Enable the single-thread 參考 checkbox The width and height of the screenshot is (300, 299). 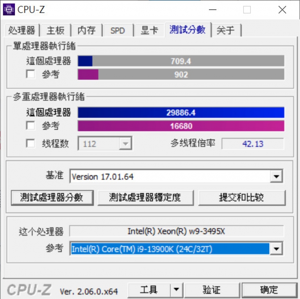pos(30,74)
